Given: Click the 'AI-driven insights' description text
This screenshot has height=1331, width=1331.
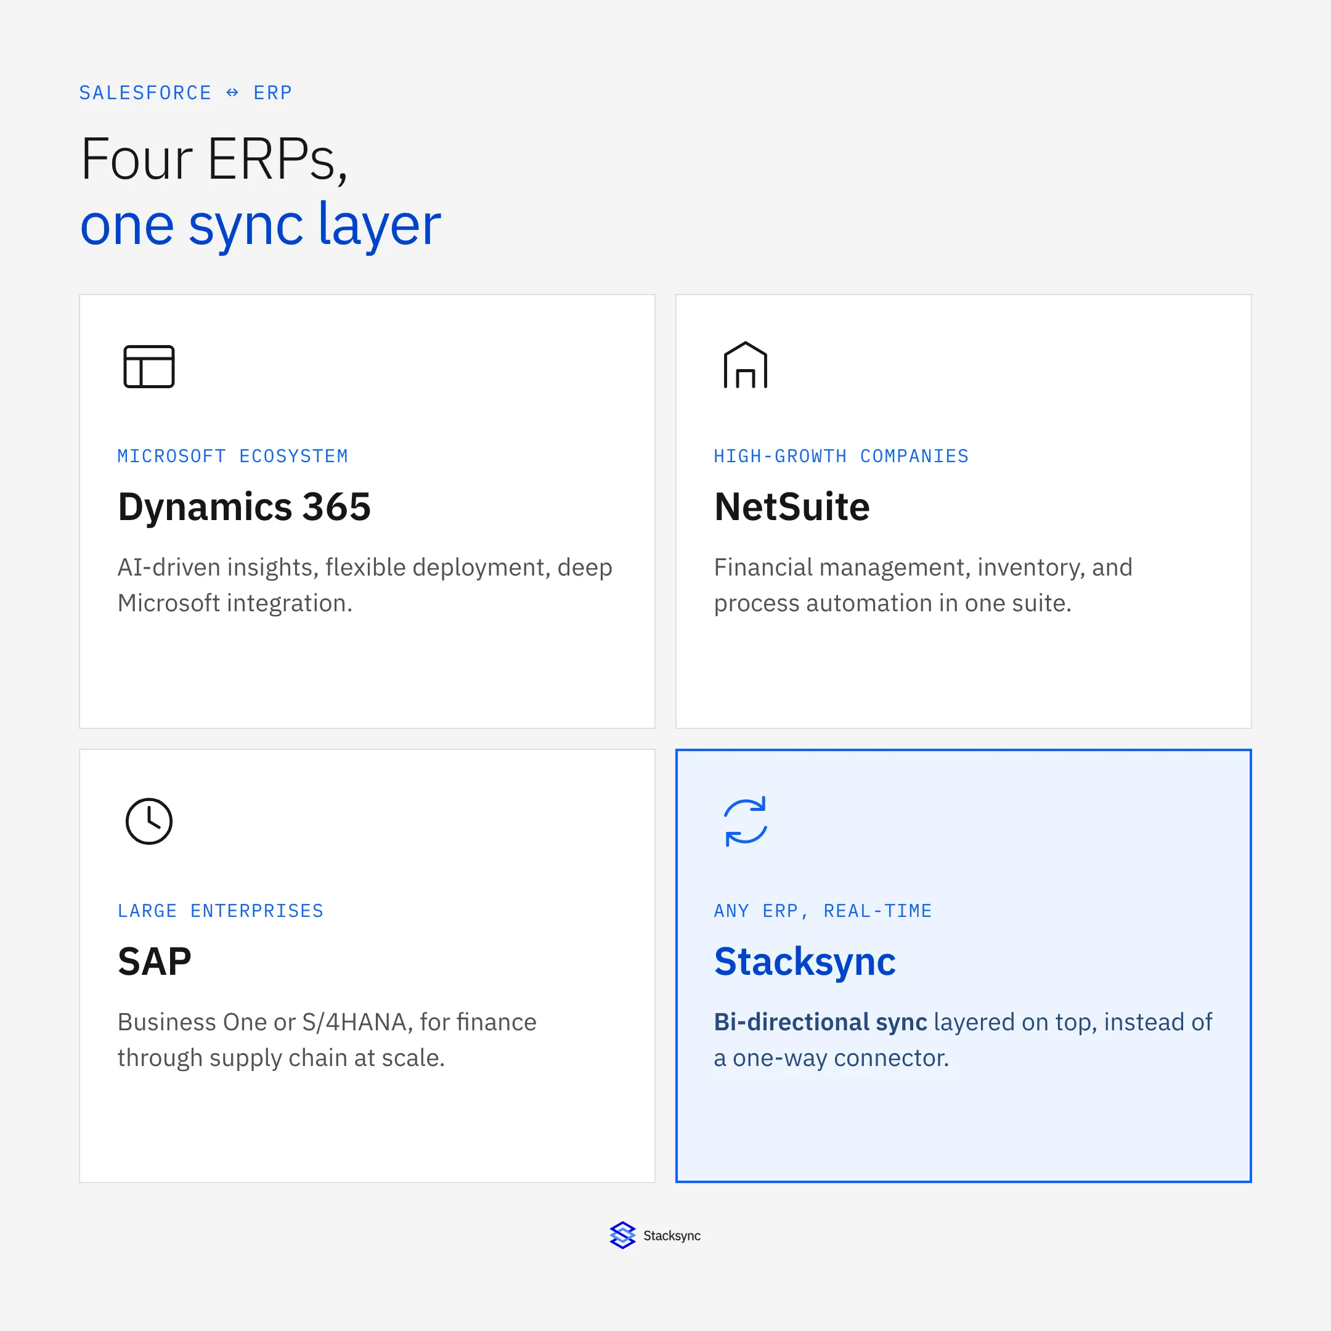Looking at the screenshot, I should point(365,585).
